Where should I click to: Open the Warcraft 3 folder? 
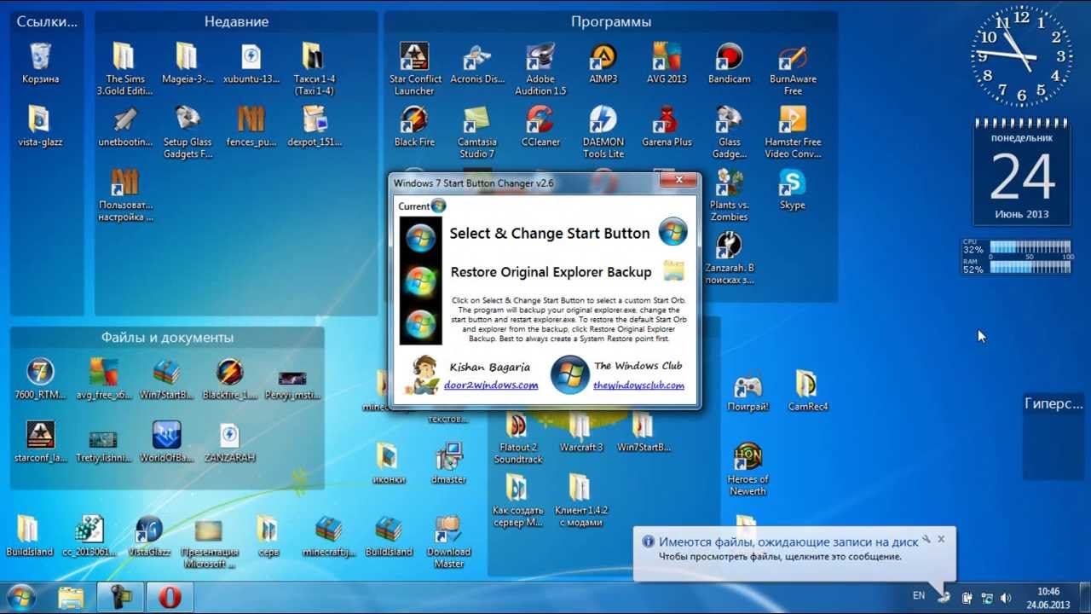pos(581,432)
